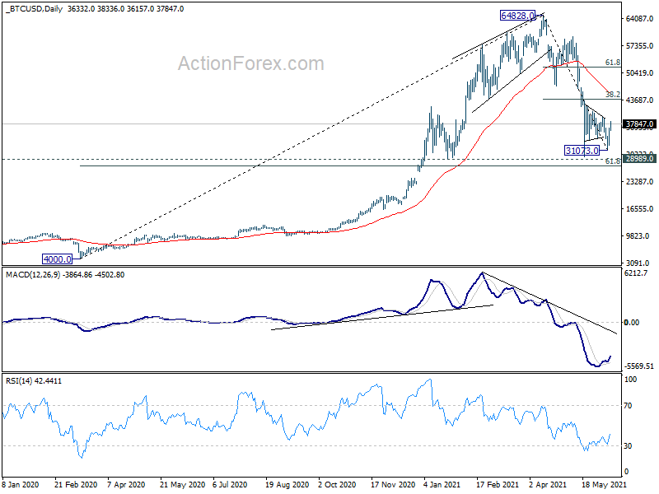
Task: Click the 50419.0 price axis value
Action: coord(640,73)
